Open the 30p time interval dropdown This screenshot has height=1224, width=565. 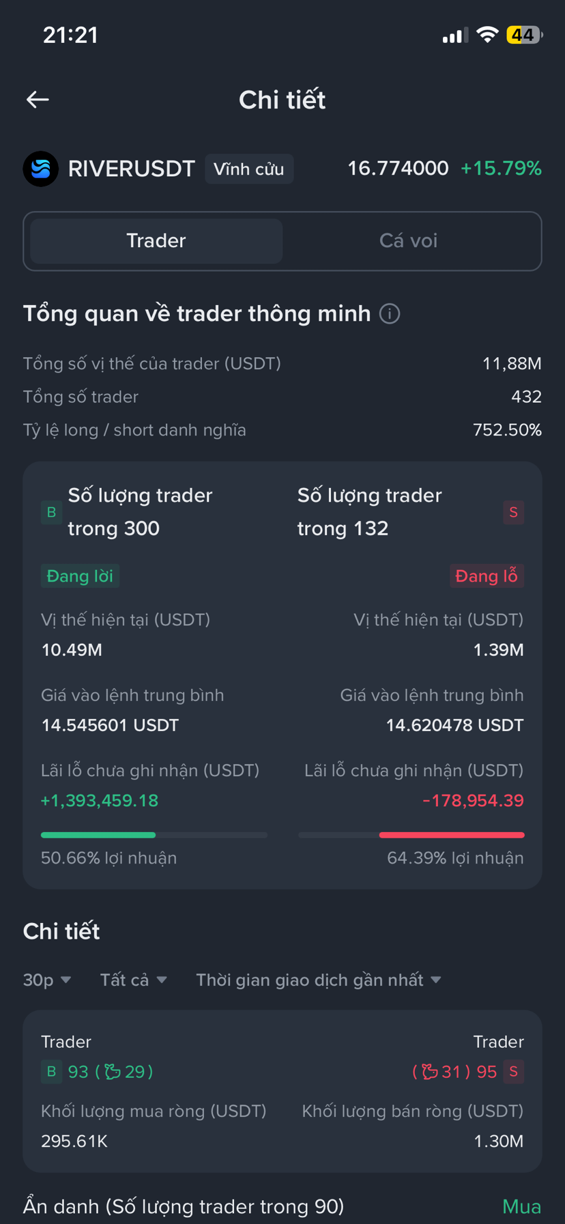(x=47, y=980)
